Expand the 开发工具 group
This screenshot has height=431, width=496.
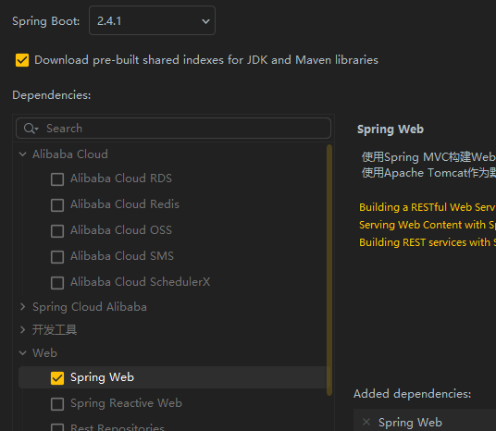pyautogui.click(x=23, y=330)
